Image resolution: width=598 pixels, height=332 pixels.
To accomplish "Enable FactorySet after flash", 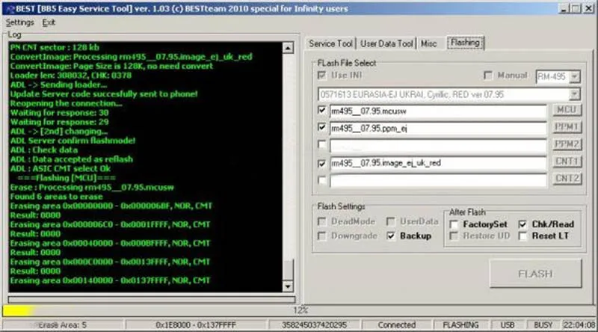I will pos(454,224).
